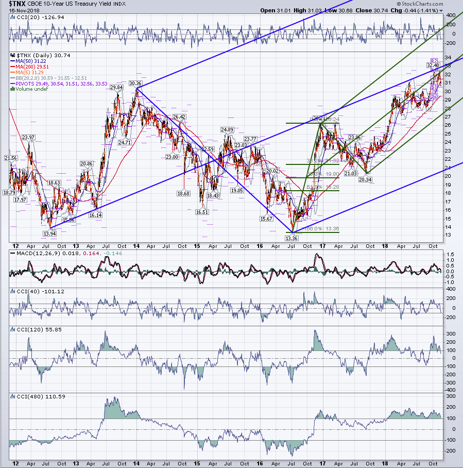Click the candlestick icon beside $TNX (Daily)
Viewport: 463px width, 468px height.
[x=12, y=55]
